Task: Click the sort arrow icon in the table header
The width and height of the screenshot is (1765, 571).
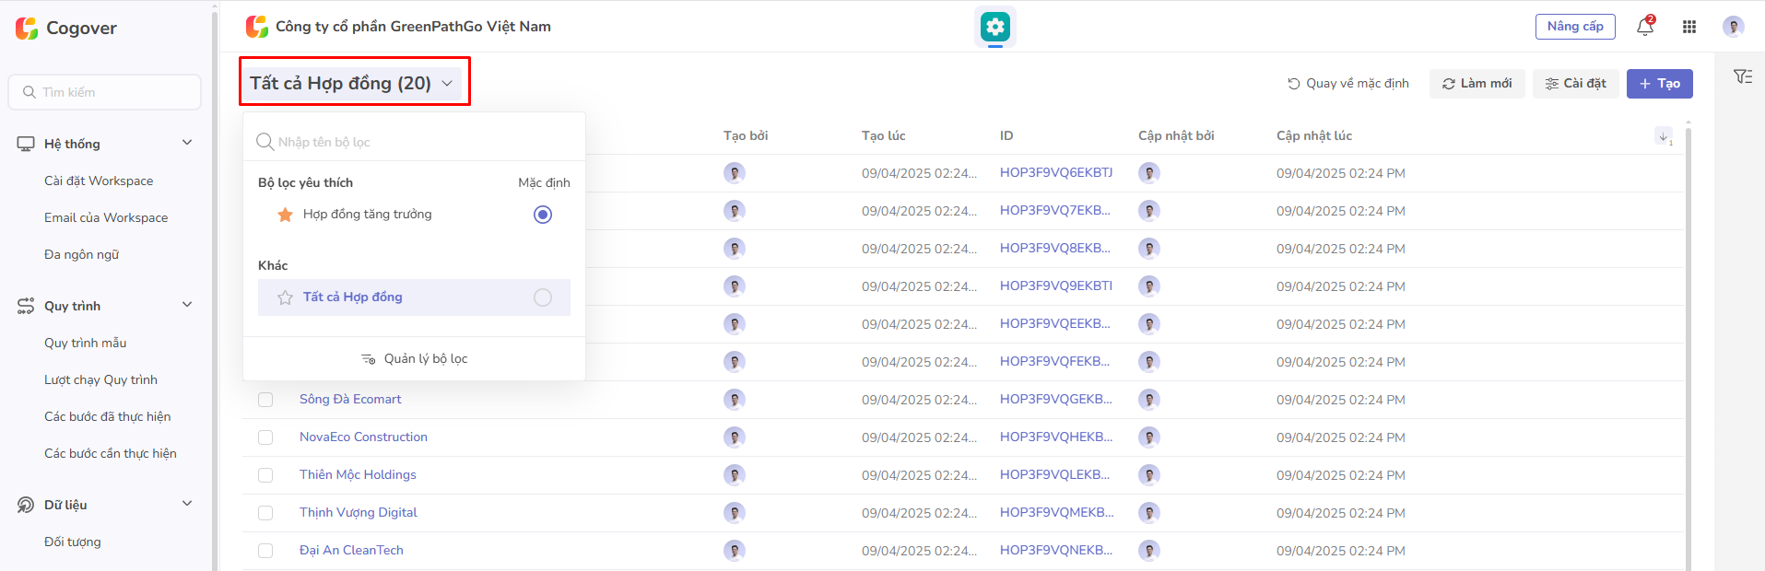Action: pyautogui.click(x=1664, y=136)
